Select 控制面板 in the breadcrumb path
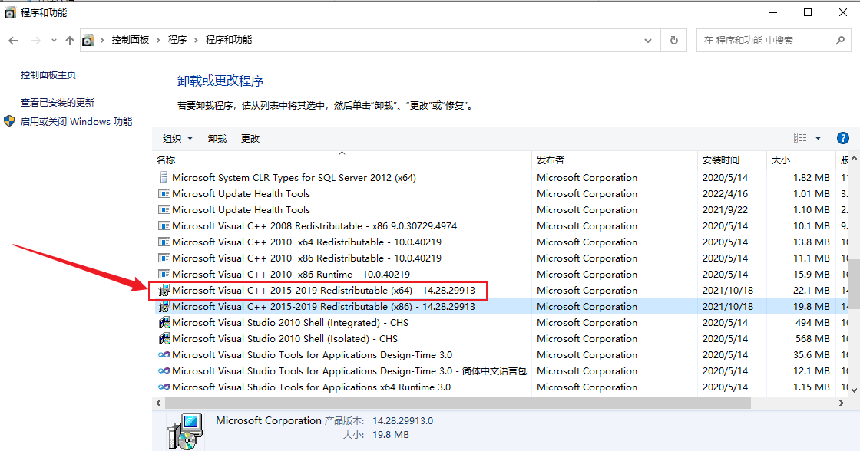The width and height of the screenshot is (860, 451). (x=131, y=40)
